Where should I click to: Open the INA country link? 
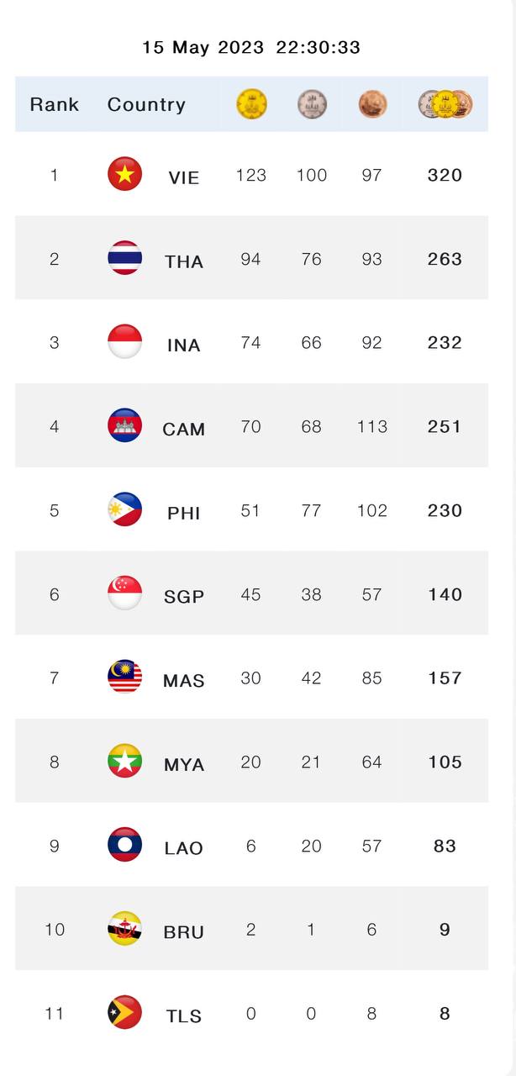(x=183, y=345)
